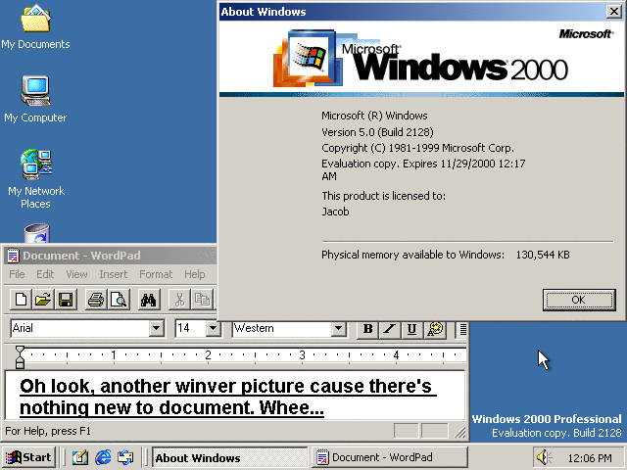The image size is (627, 470).
Task: Click the WordPad title bar document icon
Action: tap(13, 256)
